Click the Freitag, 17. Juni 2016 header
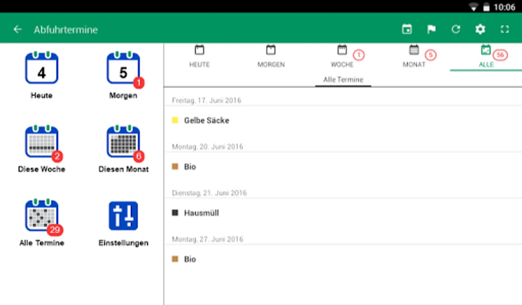This screenshot has width=522, height=305. [206, 100]
